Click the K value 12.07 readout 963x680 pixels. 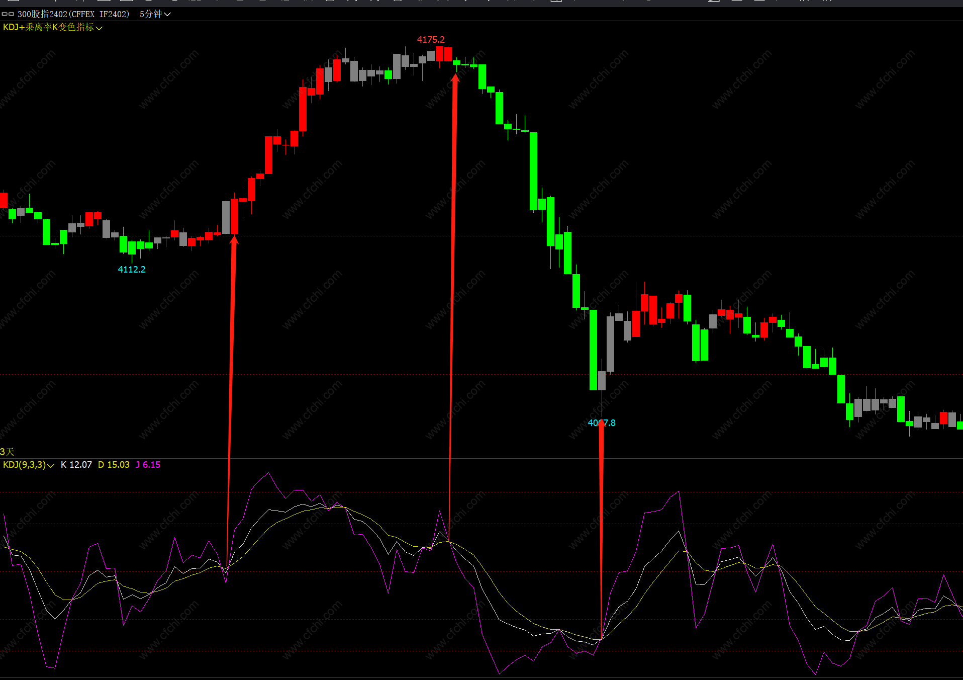(76, 465)
